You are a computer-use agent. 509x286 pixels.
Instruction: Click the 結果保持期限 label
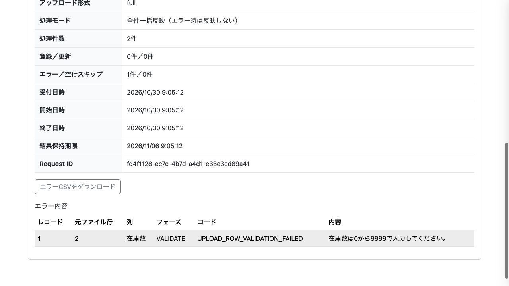click(x=58, y=146)
